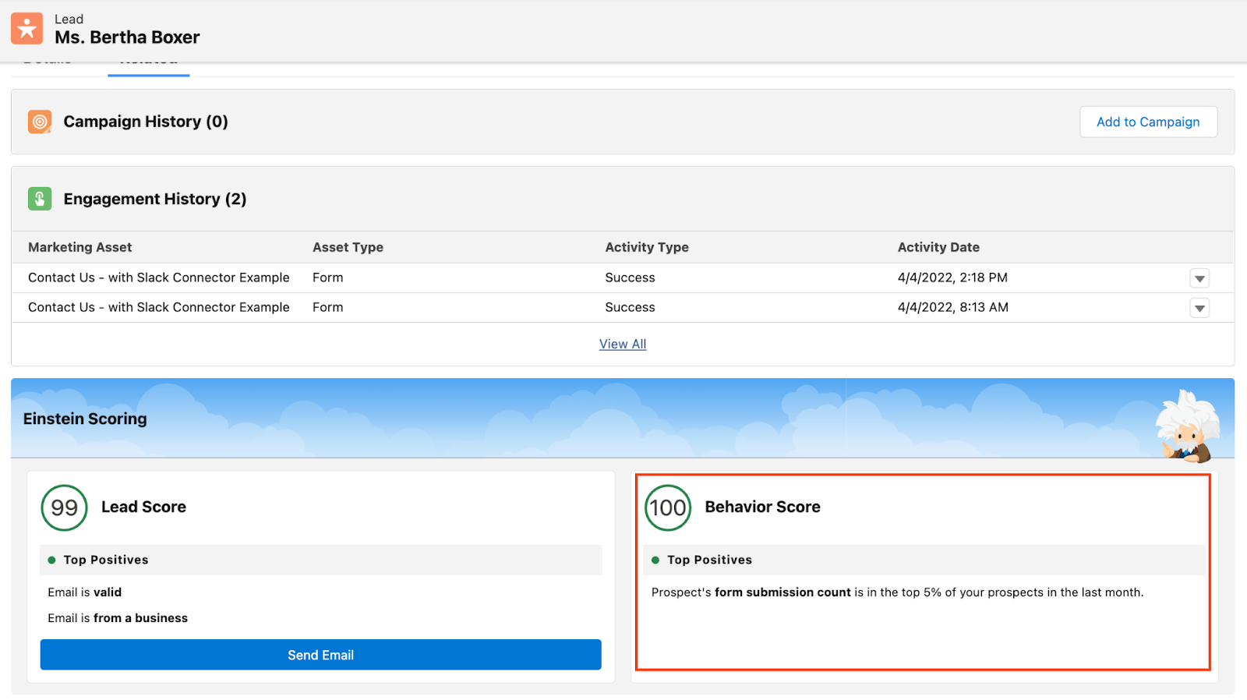
Task: Click the Lead Score title
Action: 143,507
